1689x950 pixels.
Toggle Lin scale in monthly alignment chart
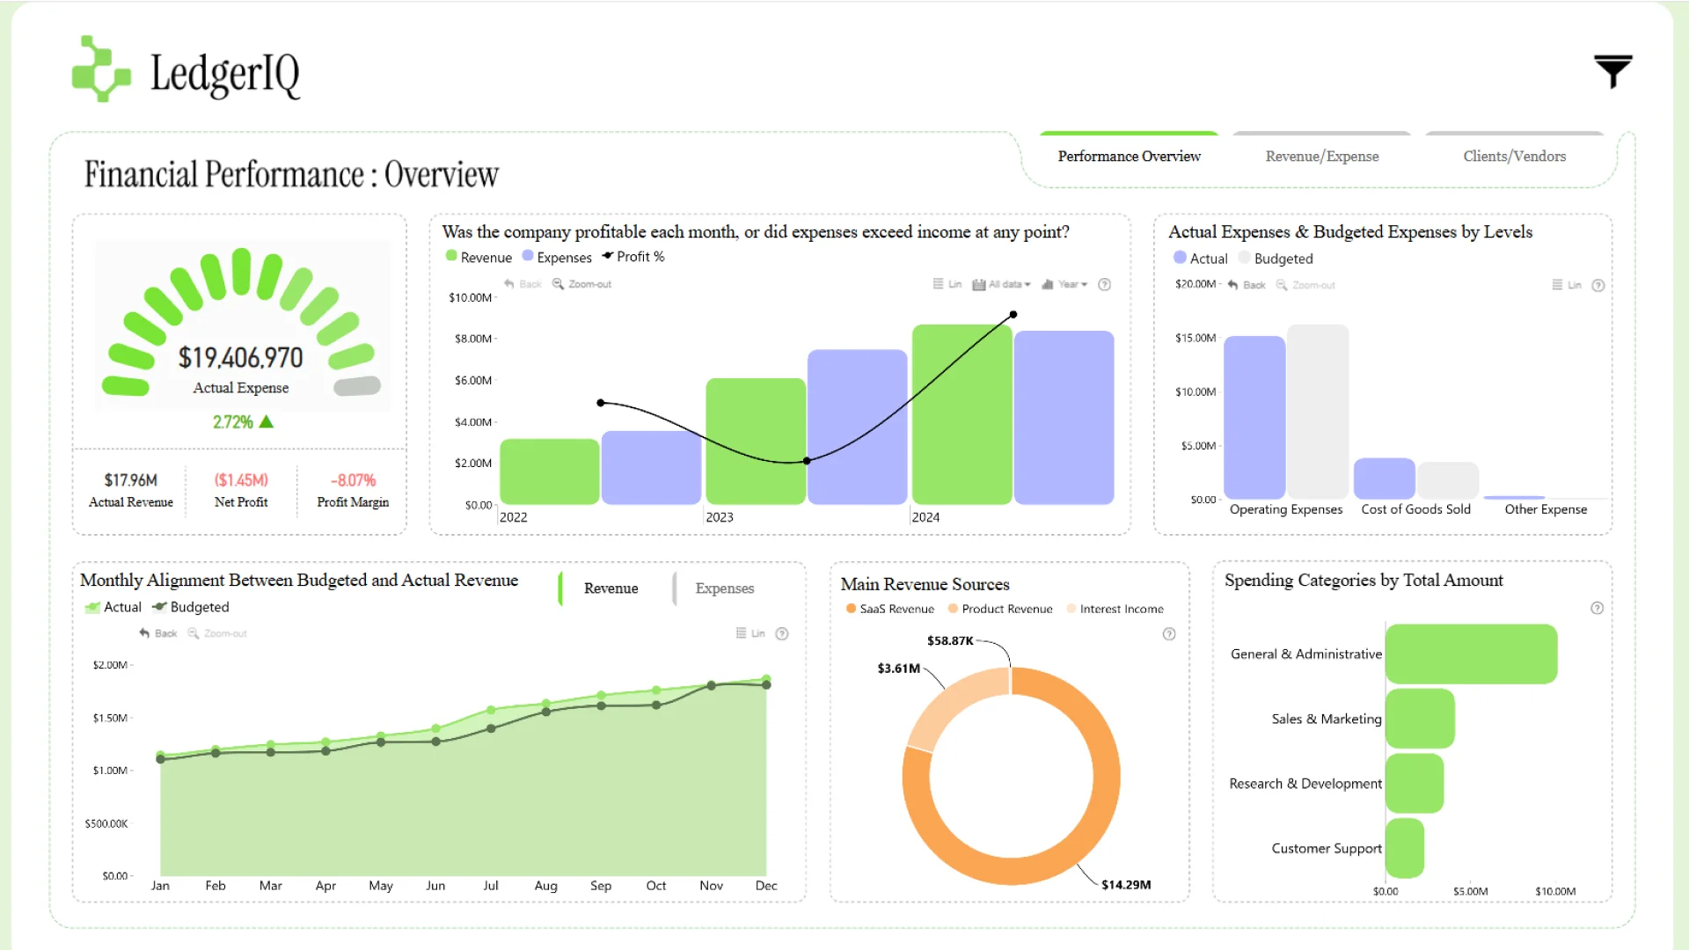click(750, 633)
